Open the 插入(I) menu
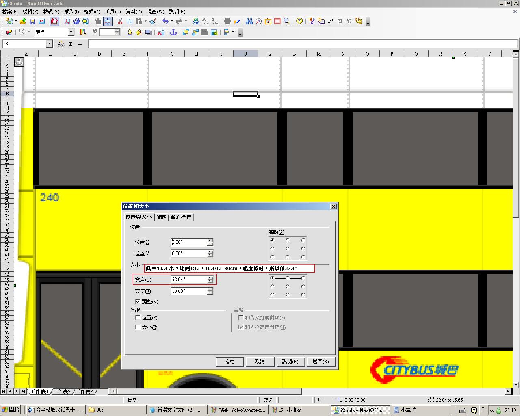This screenshot has height=416, width=520. click(71, 12)
